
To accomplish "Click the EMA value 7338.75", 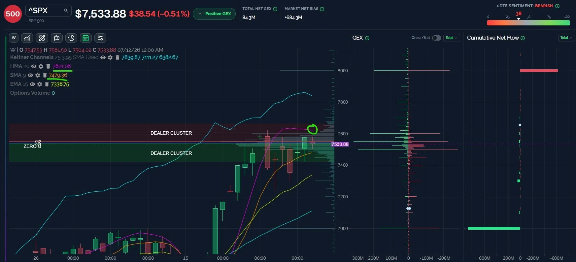I will [60, 84].
